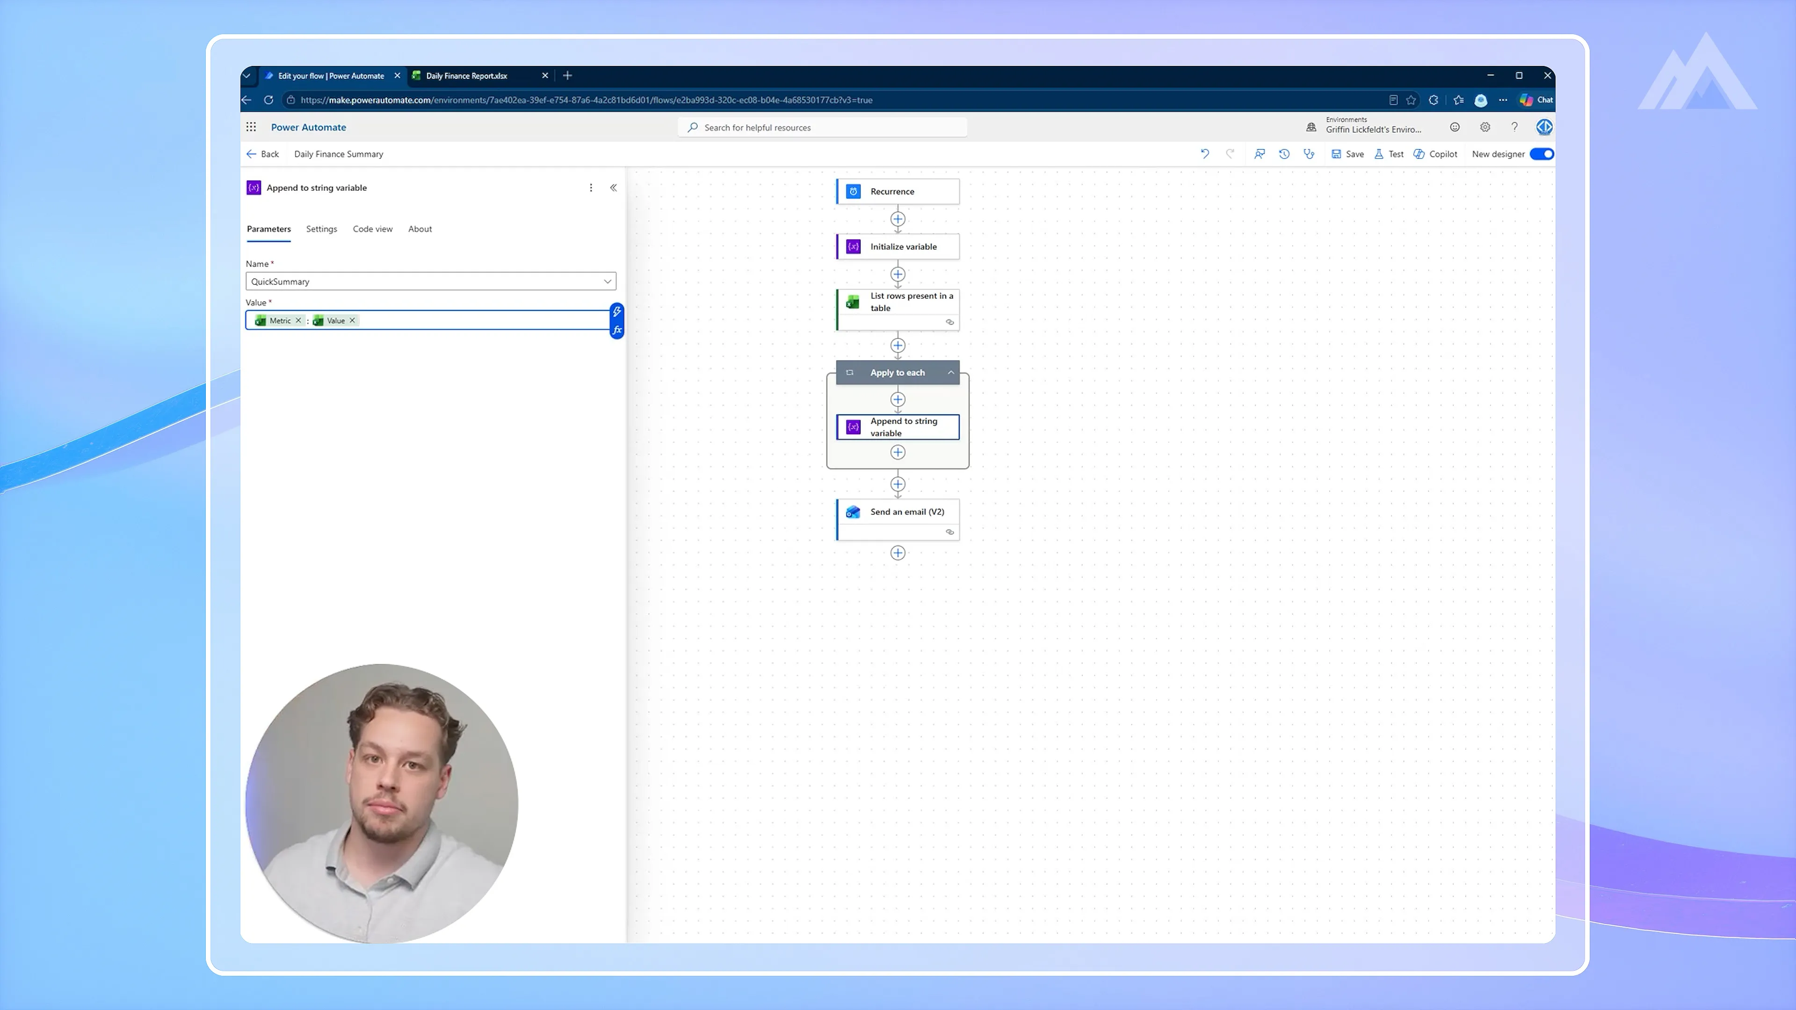Image resolution: width=1796 pixels, height=1010 pixels.
Task: Open version history clock icon
Action: click(1284, 154)
